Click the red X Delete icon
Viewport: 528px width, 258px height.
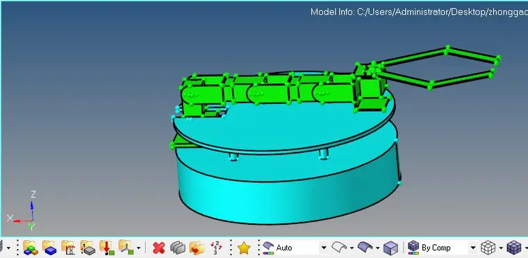[158, 248]
